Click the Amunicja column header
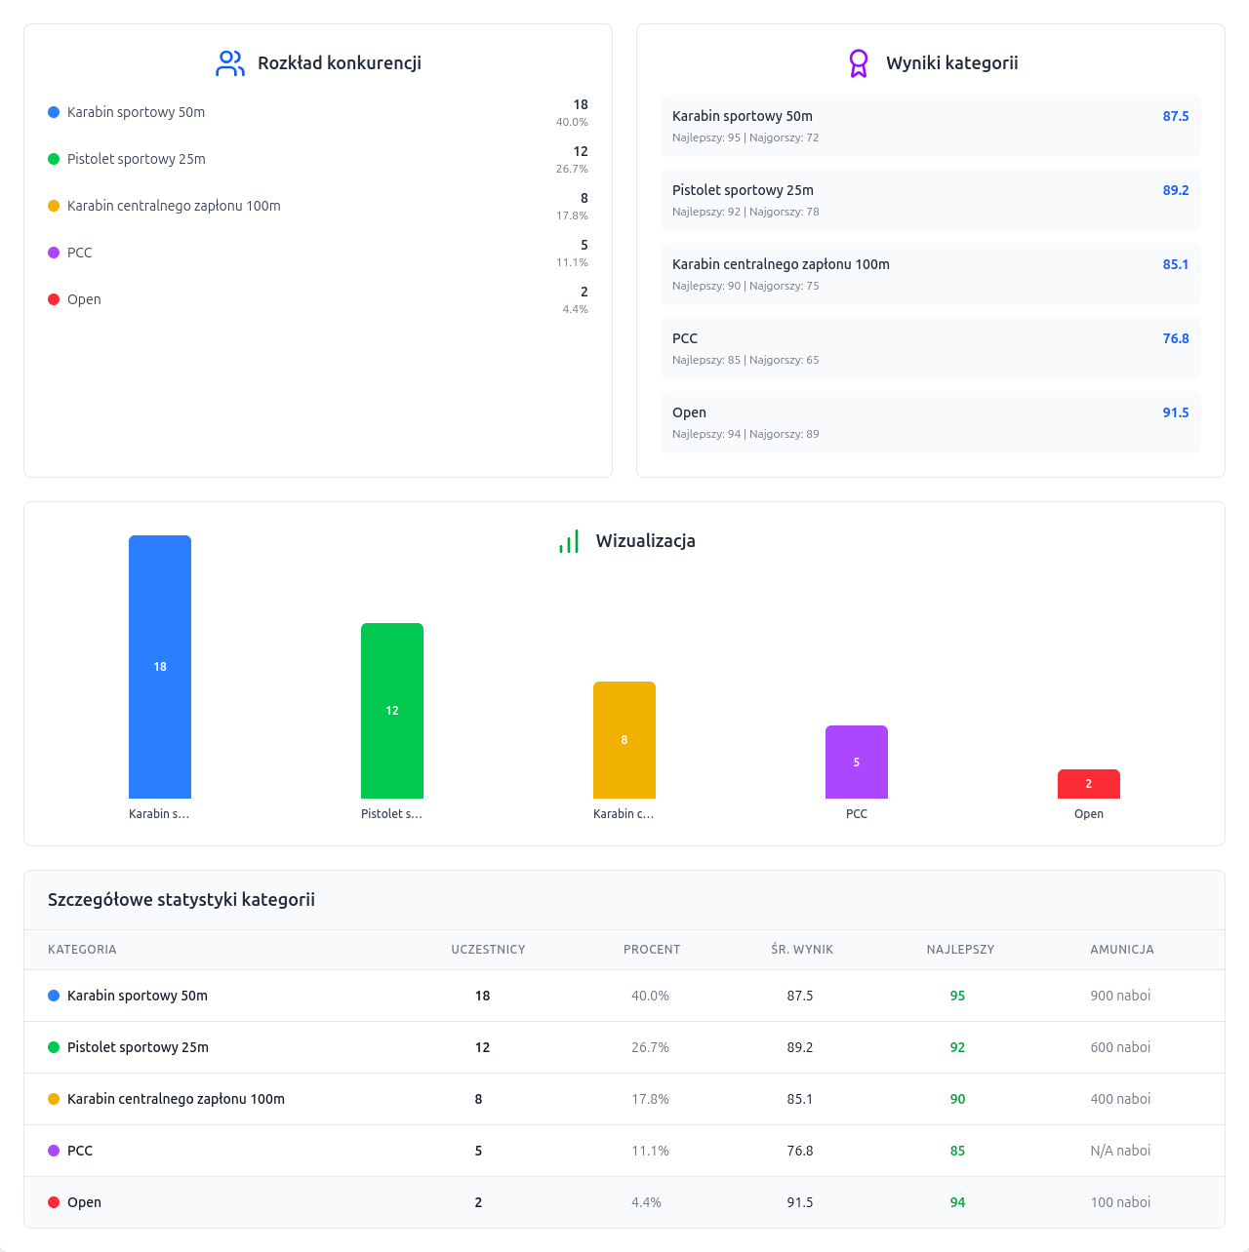The image size is (1249, 1252). tap(1122, 950)
